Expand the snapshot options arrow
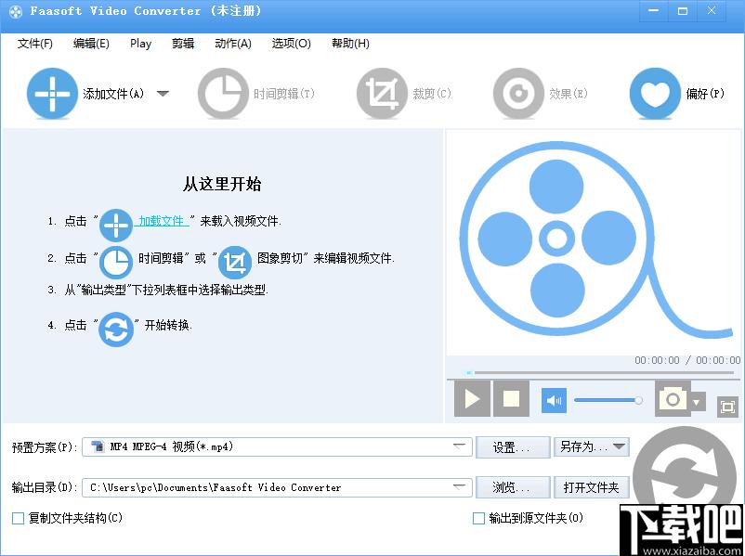 [x=697, y=403]
